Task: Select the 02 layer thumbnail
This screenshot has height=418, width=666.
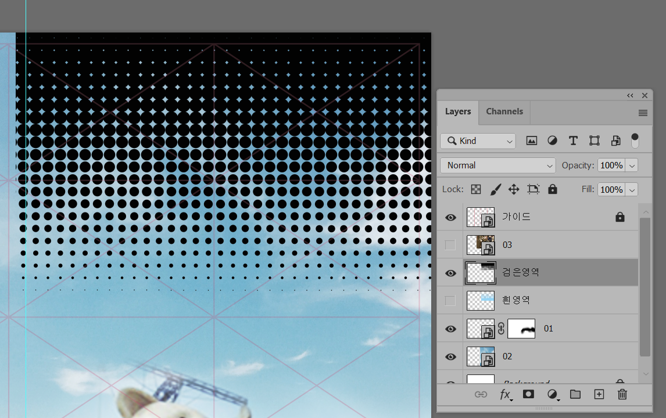Action: (x=481, y=356)
